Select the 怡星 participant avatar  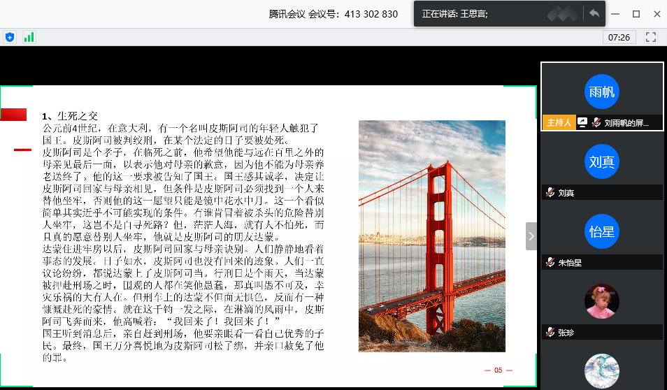[x=601, y=232]
